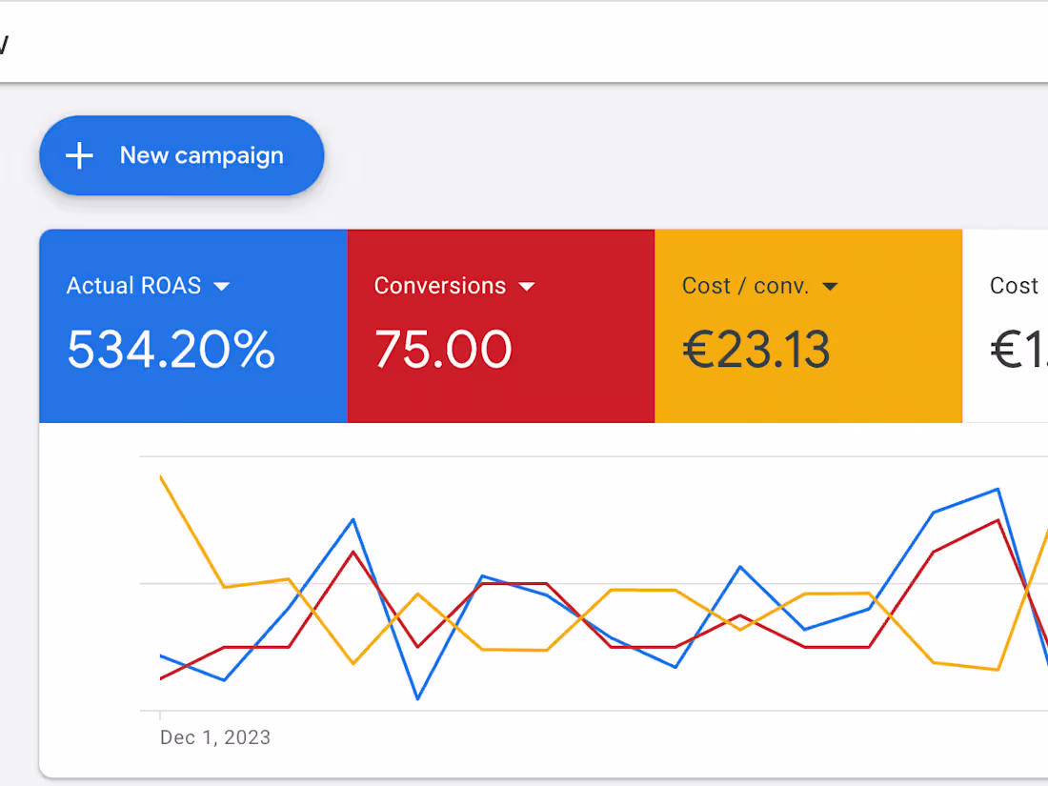
Task: Switch to the Cost metric card
Action: click(1015, 324)
